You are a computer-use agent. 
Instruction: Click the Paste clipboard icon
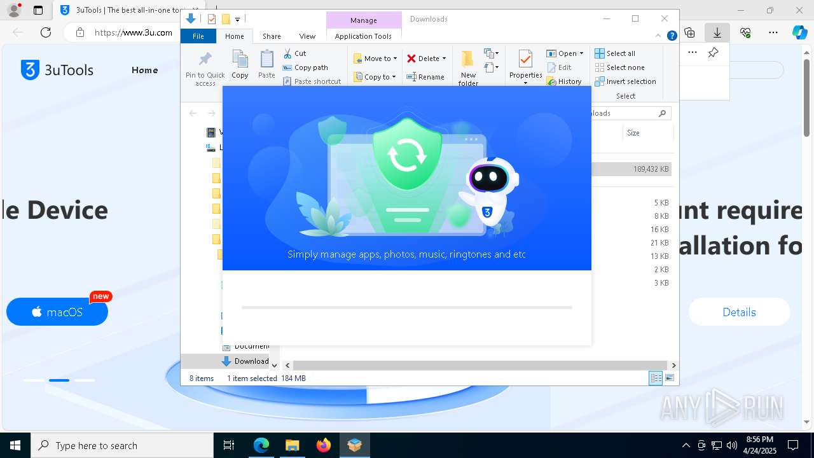(266, 59)
